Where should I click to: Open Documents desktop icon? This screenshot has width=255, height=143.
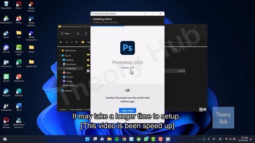click(x=6, y=64)
